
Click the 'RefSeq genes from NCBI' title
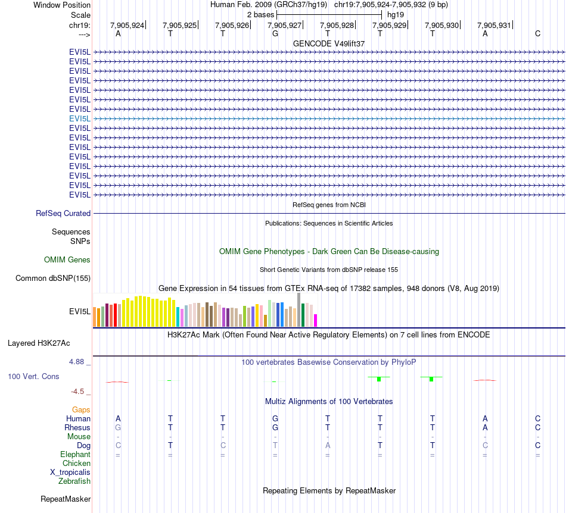[x=329, y=205]
